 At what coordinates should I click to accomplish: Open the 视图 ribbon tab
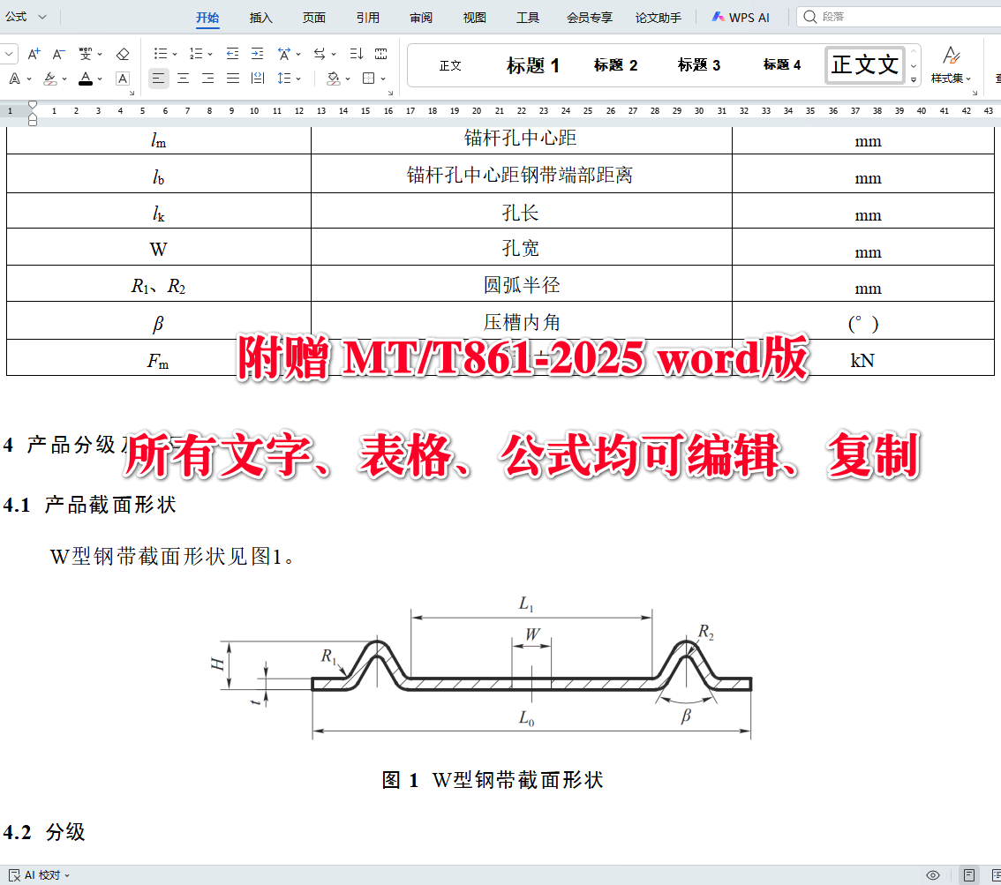pyautogui.click(x=474, y=18)
